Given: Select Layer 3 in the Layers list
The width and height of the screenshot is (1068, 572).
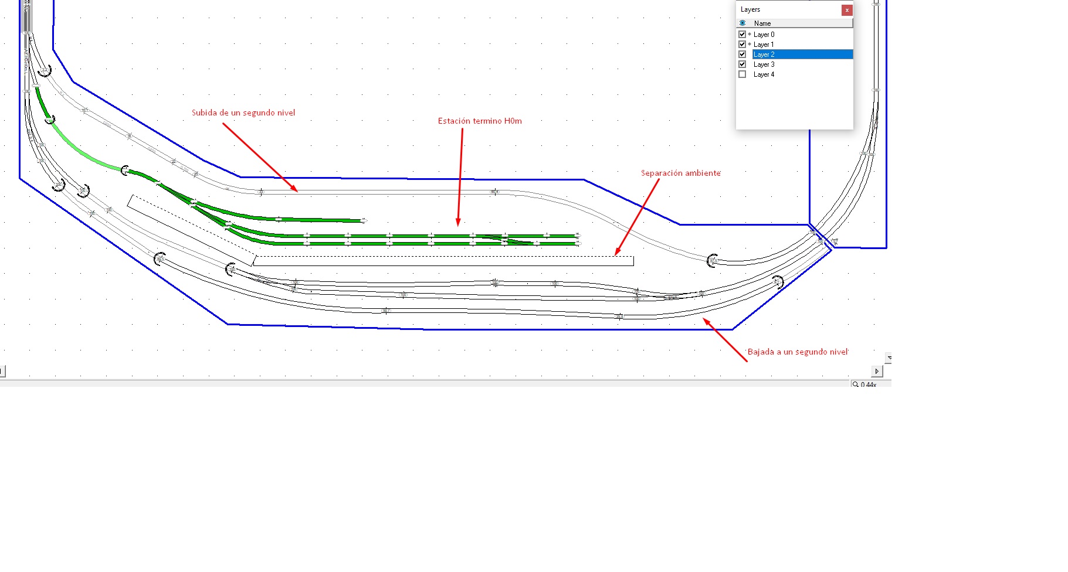Looking at the screenshot, I should pos(764,64).
